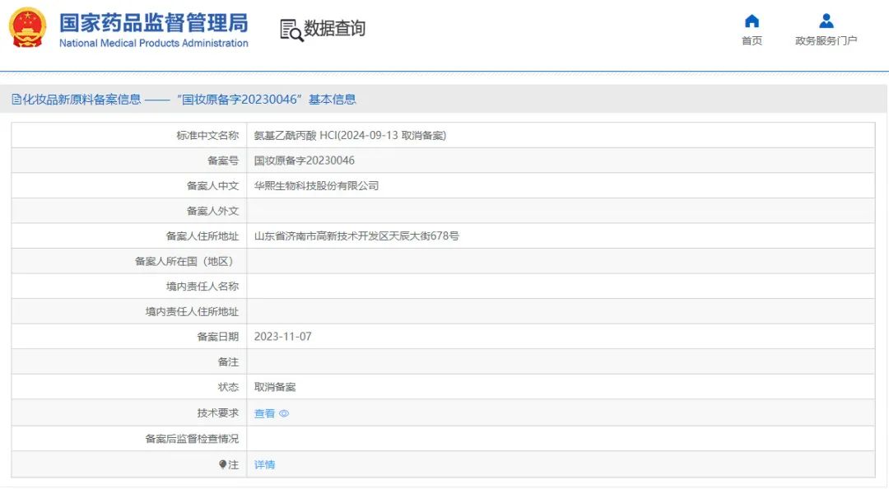Click 国家药品监督管理局 site title
This screenshot has width=889, height=489.
pos(154,23)
